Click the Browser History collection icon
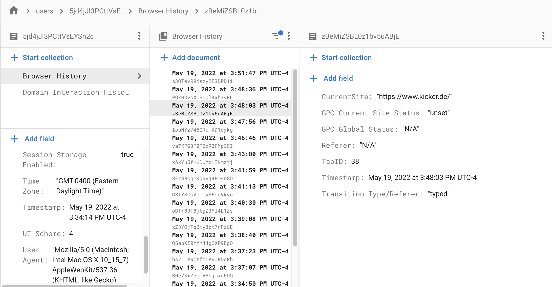Screen dimensions: 552x287 tap(163, 36)
